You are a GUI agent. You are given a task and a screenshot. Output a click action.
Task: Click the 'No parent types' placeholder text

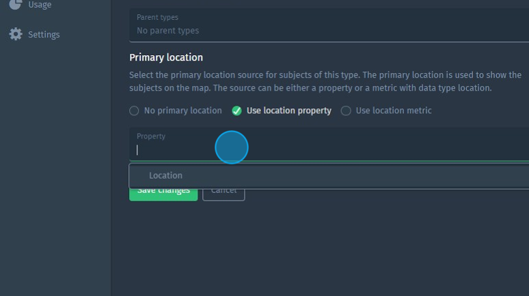click(x=167, y=31)
